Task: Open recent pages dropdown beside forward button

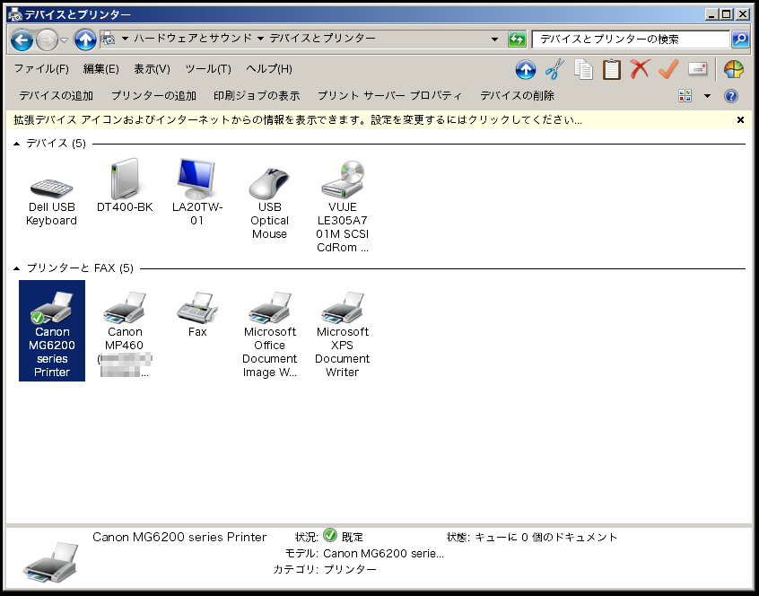Action: pyautogui.click(x=65, y=40)
